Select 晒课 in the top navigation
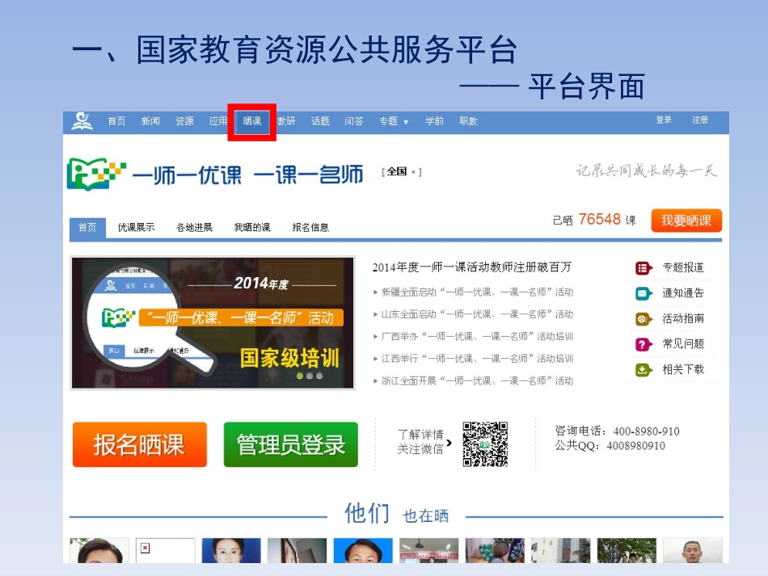The height and width of the screenshot is (576, 768). 251,121
